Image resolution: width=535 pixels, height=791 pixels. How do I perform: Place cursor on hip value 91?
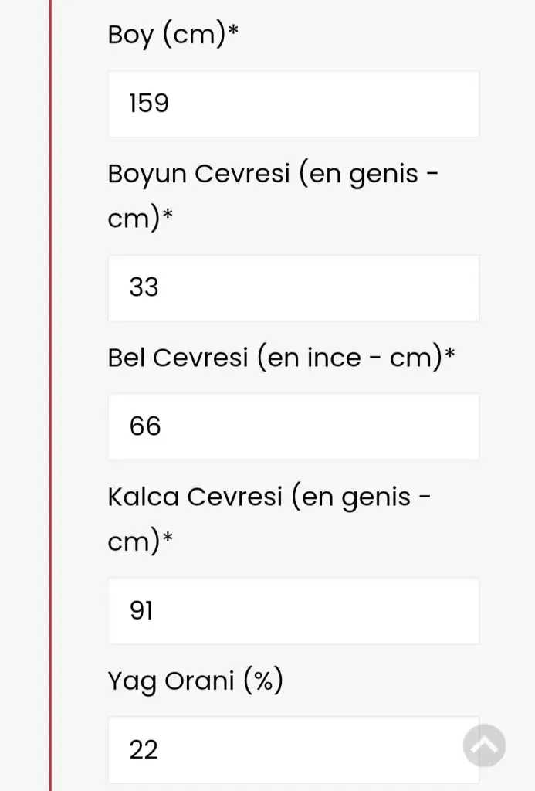coord(142,611)
